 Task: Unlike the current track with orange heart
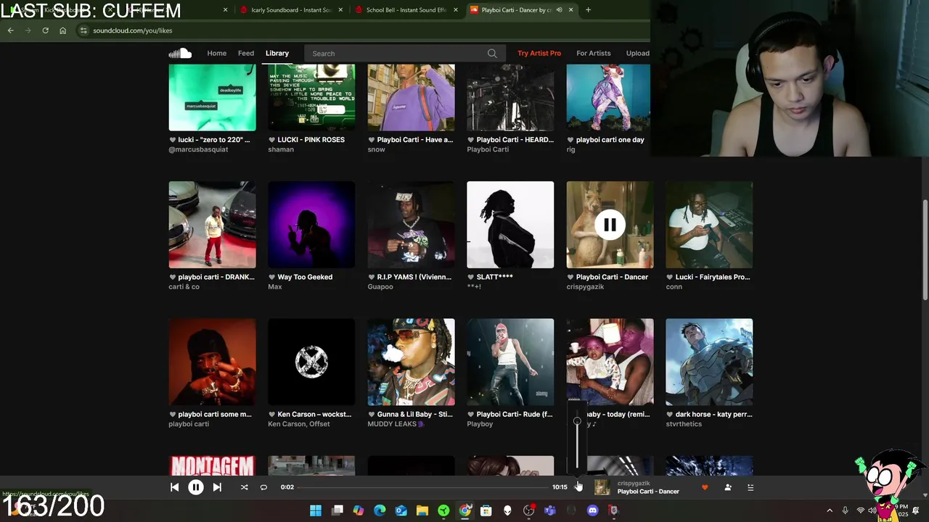click(x=704, y=487)
